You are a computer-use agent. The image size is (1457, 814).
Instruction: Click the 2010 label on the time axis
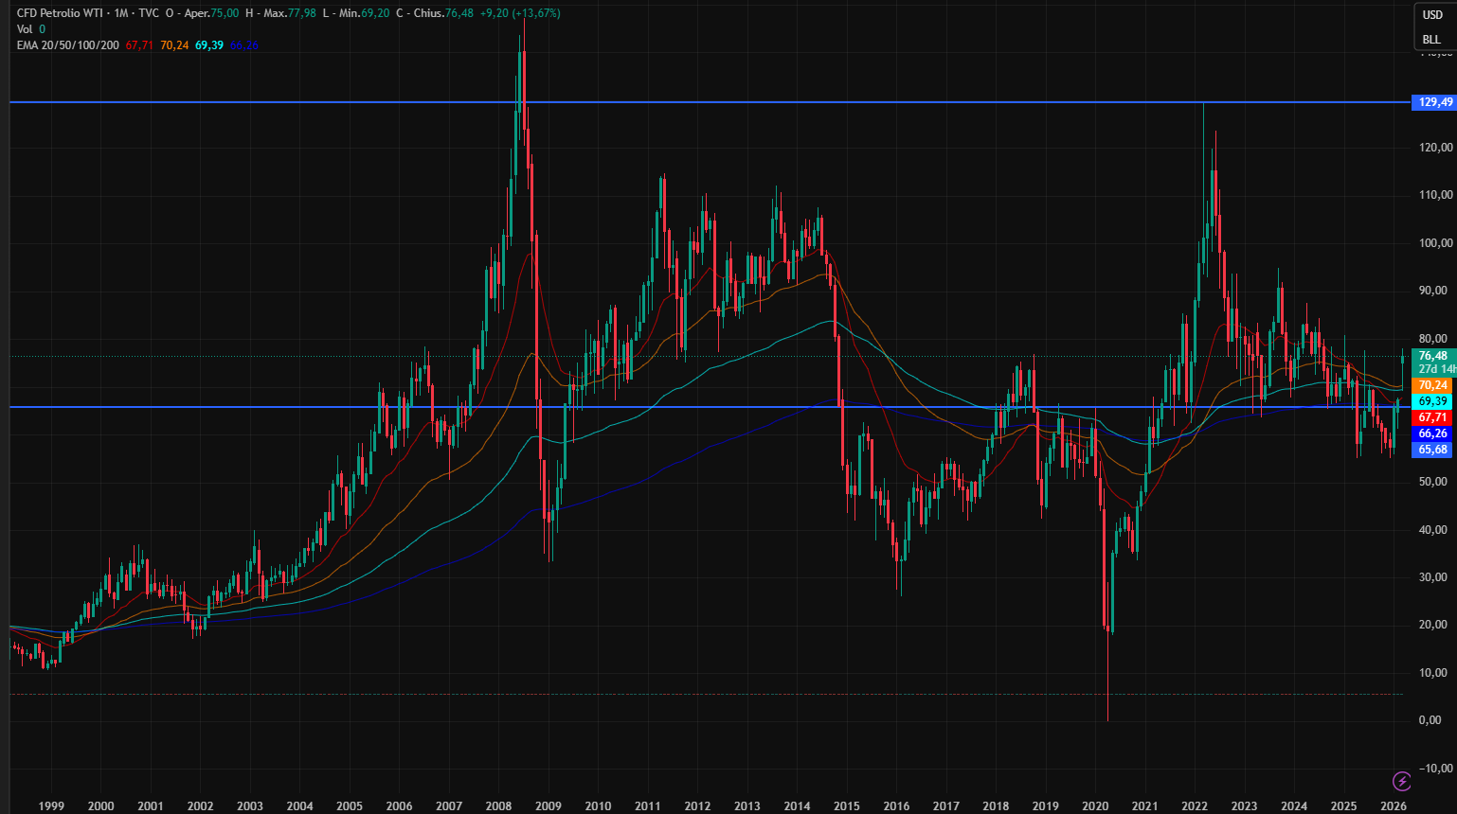598,806
